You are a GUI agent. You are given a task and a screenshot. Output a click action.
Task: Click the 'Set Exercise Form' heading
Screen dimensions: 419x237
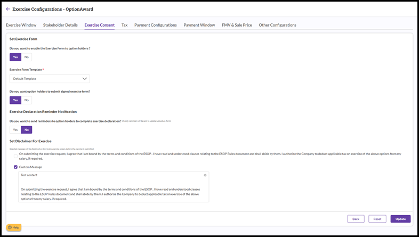[23, 39]
